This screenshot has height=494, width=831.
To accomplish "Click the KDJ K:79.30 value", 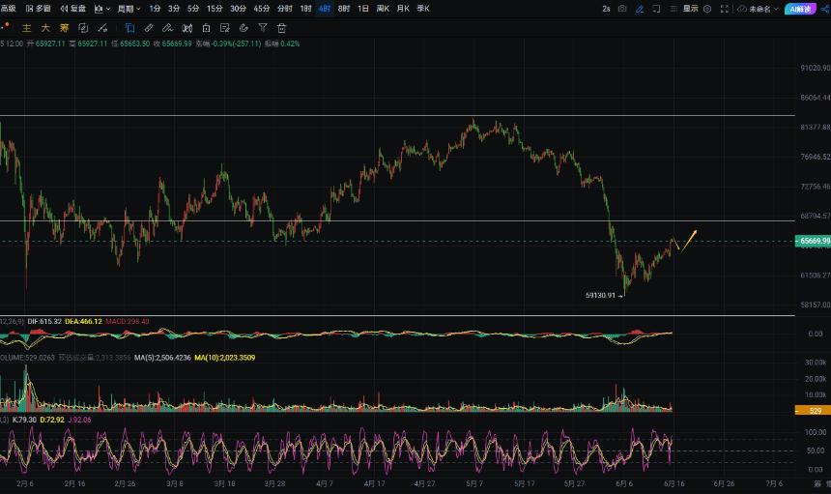I will point(24,420).
